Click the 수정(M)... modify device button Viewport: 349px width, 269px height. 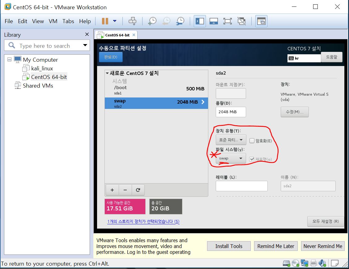coord(295,112)
